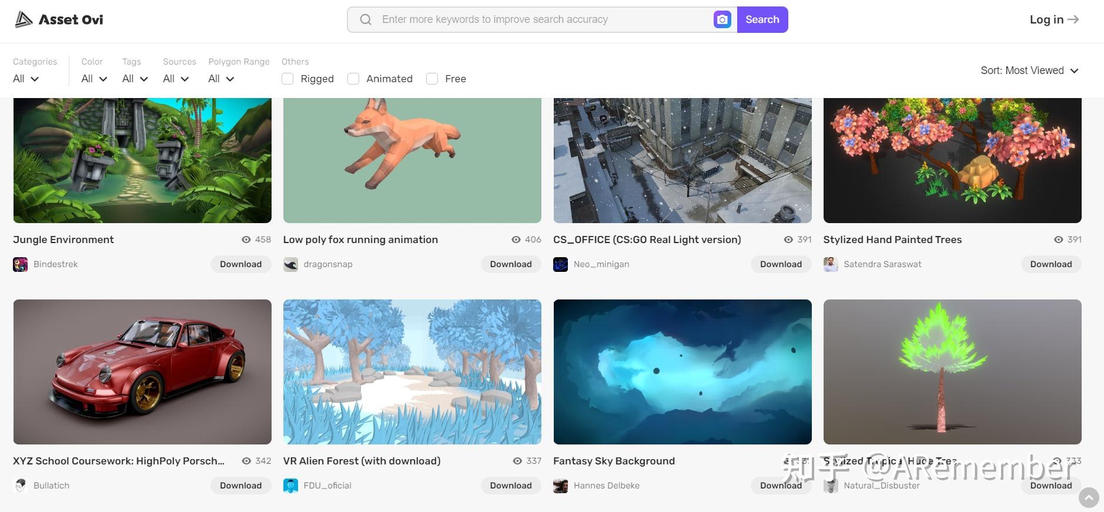Image resolution: width=1104 pixels, height=512 pixels.
Task: Open author name dragonsnap
Action: coord(328,264)
